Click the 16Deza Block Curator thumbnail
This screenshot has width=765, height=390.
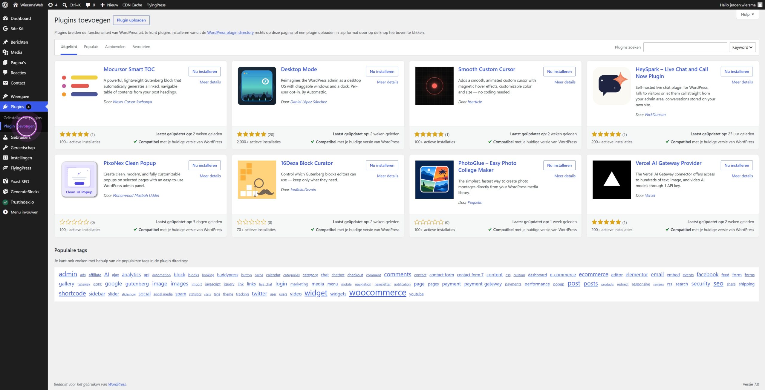(257, 180)
